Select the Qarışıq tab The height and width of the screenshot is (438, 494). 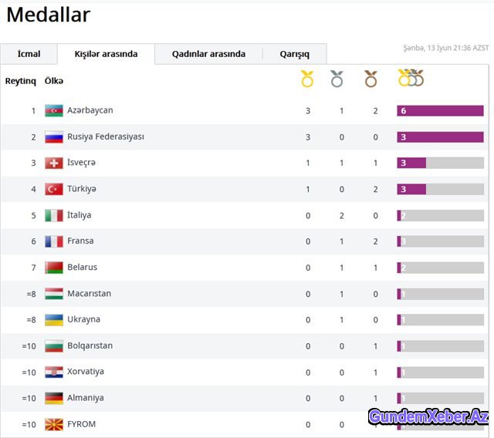295,54
